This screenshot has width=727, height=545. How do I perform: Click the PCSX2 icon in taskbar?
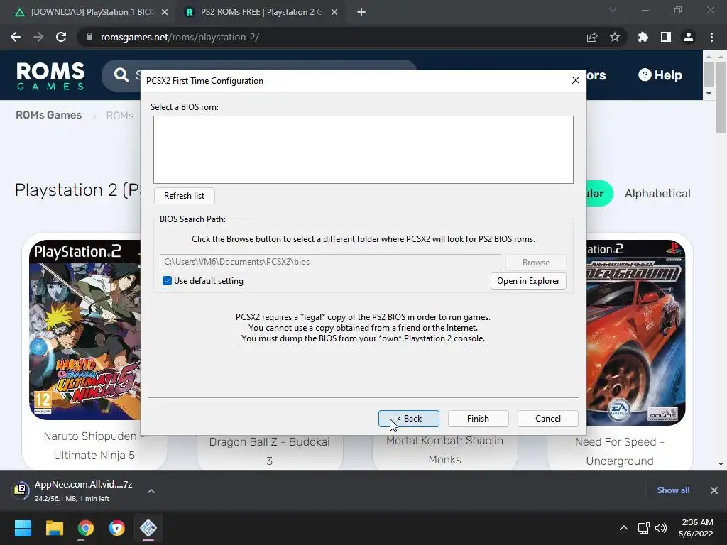click(148, 528)
